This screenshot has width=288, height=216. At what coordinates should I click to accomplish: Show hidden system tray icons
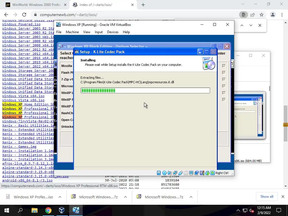(238, 210)
